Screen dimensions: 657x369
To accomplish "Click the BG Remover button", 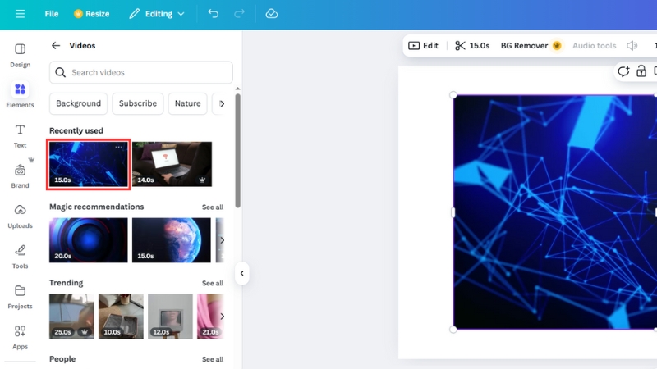I will coord(531,46).
